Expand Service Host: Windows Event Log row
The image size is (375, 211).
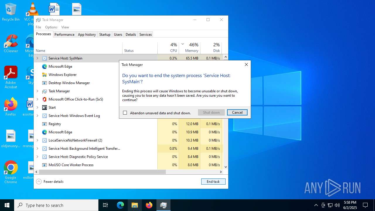37,116
